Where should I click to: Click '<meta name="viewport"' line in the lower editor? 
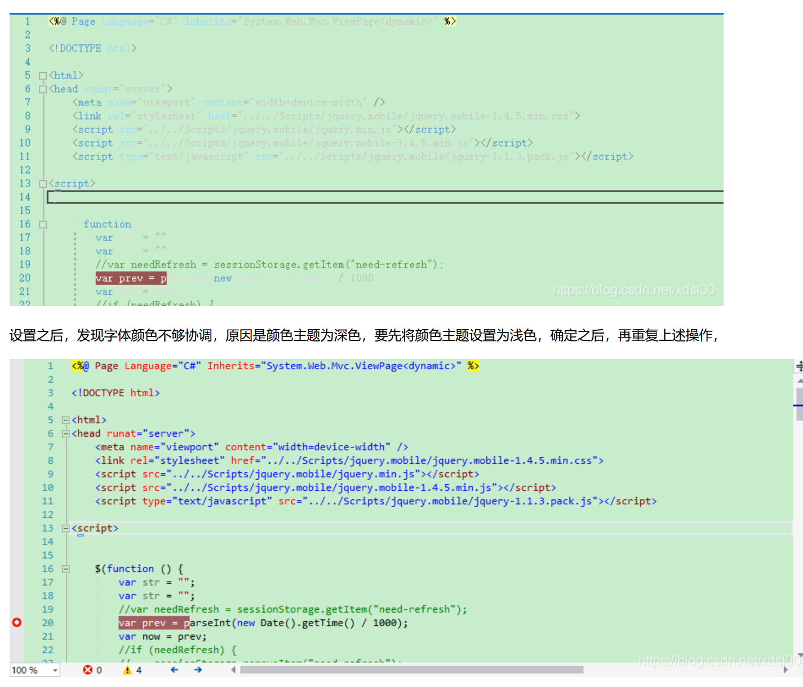pyautogui.click(x=251, y=447)
